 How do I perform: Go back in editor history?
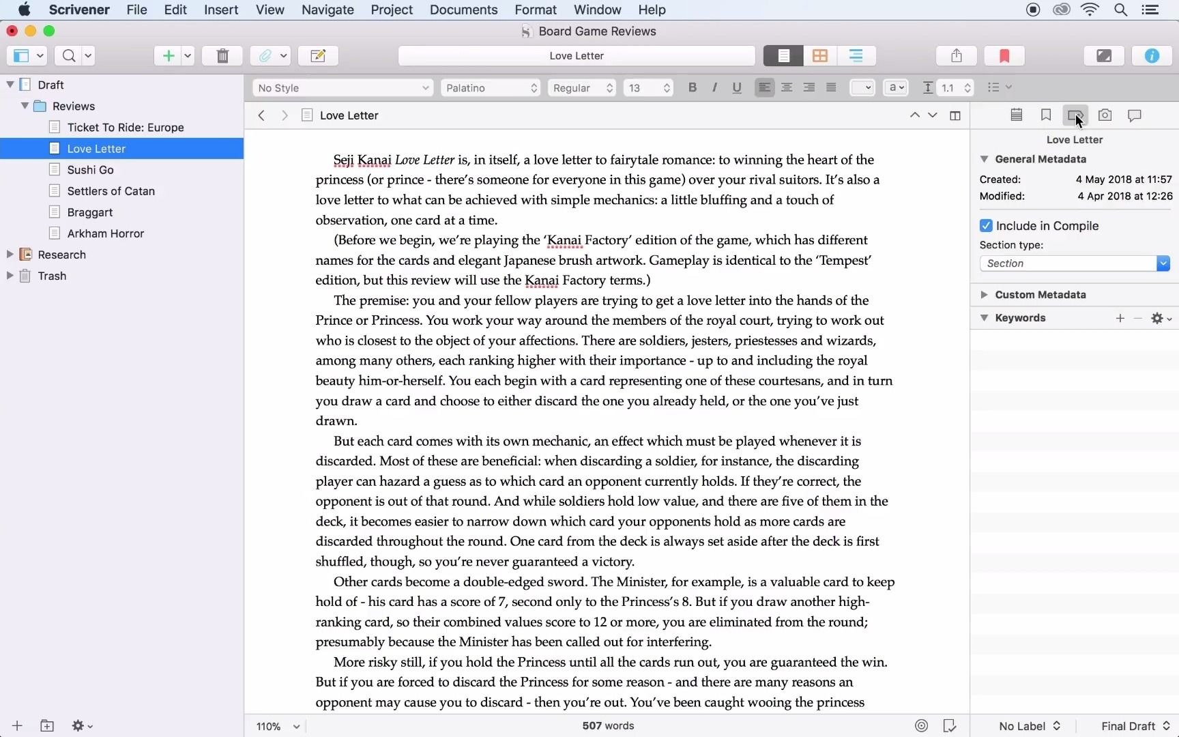[261, 115]
